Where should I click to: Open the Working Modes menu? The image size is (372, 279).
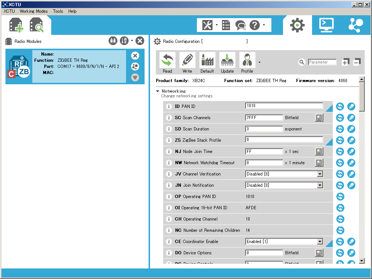pos(34,11)
